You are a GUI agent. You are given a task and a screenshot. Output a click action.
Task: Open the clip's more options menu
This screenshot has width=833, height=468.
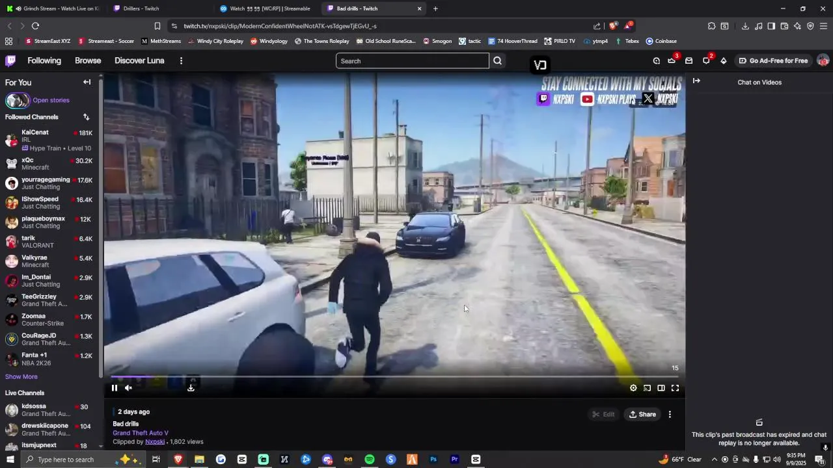click(x=670, y=414)
